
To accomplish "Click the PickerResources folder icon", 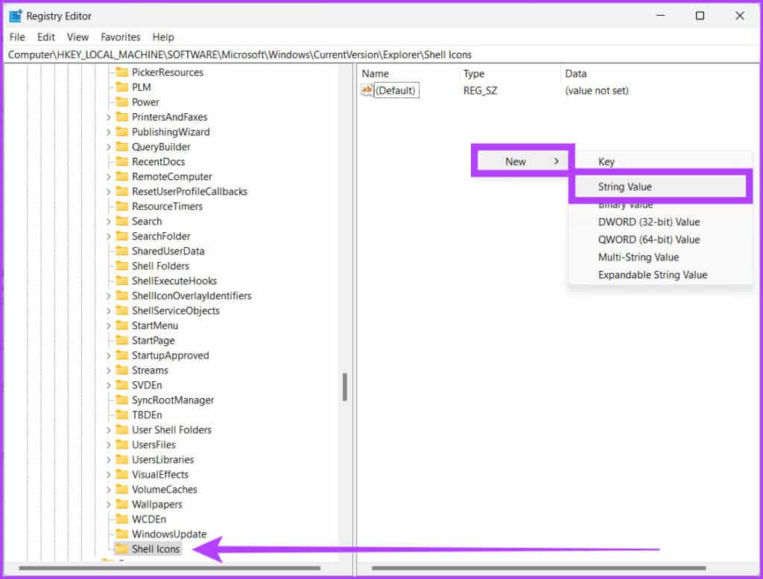I will (121, 72).
